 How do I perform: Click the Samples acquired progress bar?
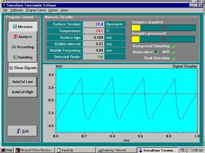click(163, 28)
